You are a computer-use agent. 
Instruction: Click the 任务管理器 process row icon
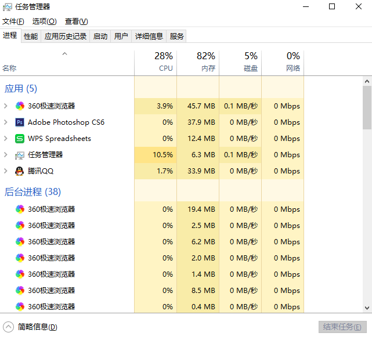pyautogui.click(x=20, y=155)
